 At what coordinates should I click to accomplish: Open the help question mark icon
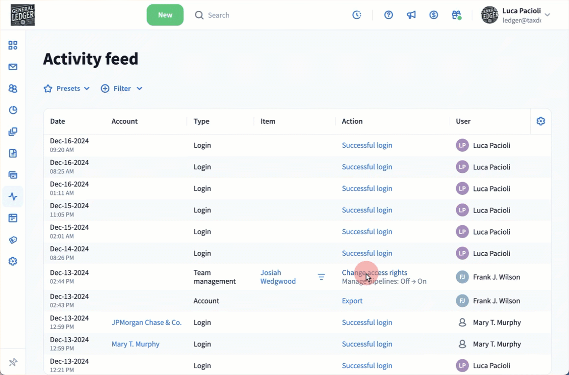pos(388,15)
